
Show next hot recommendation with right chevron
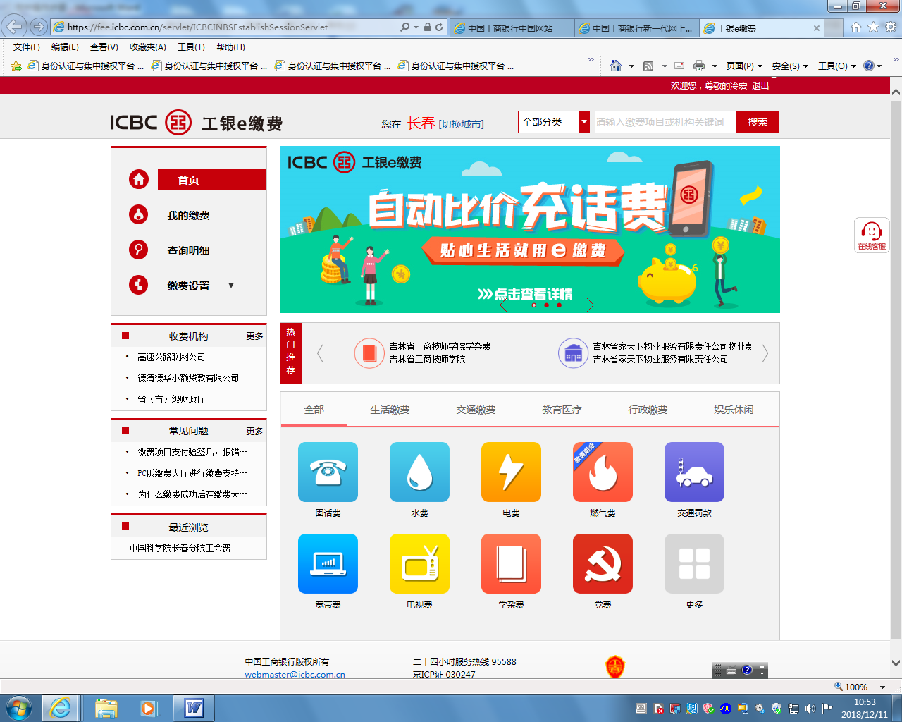point(765,353)
